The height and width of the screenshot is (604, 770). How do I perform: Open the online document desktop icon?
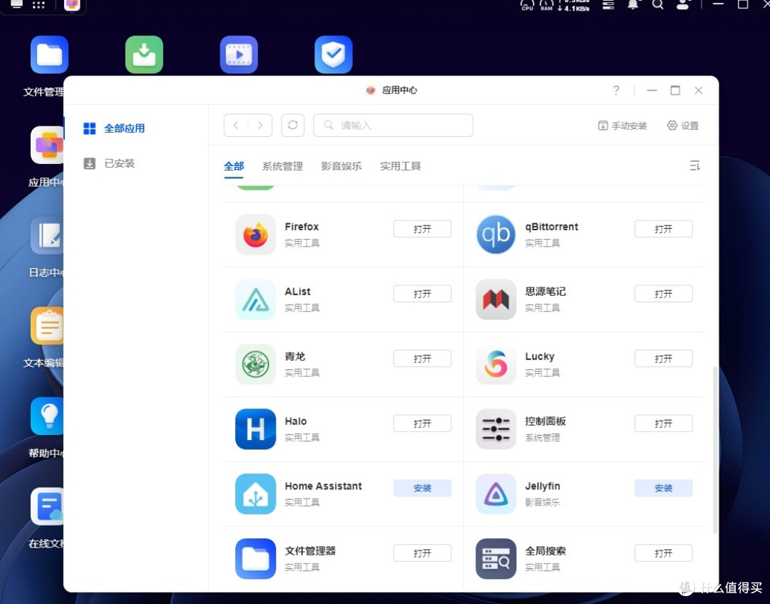(47, 506)
